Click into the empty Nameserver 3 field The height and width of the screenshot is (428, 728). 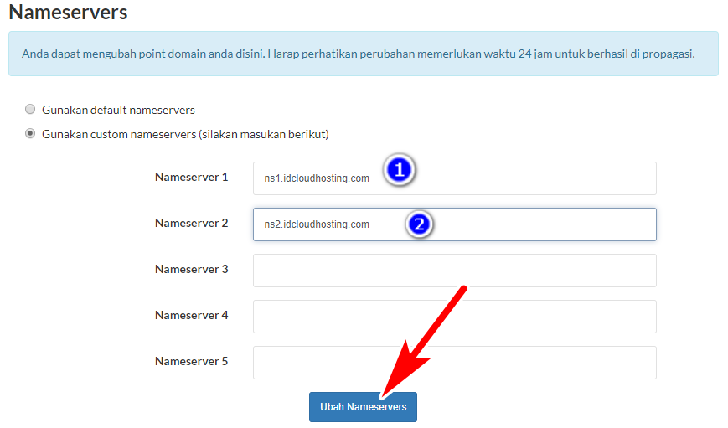(455, 271)
